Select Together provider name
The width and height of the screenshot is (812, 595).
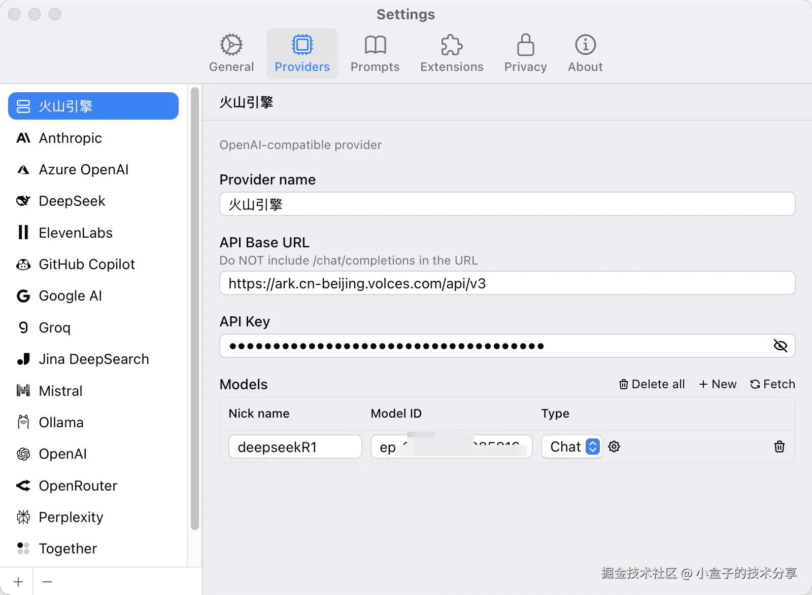[68, 548]
